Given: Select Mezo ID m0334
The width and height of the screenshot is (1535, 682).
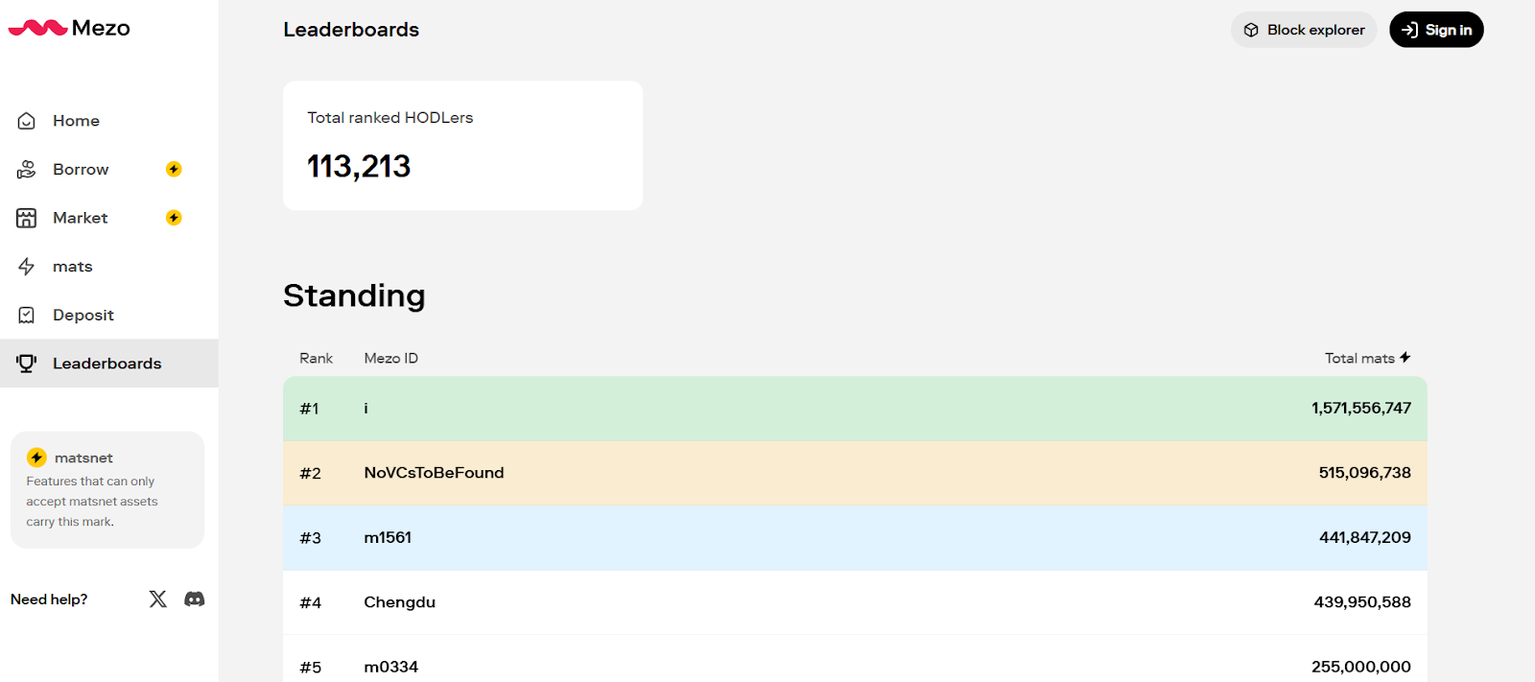Looking at the screenshot, I should pos(390,667).
